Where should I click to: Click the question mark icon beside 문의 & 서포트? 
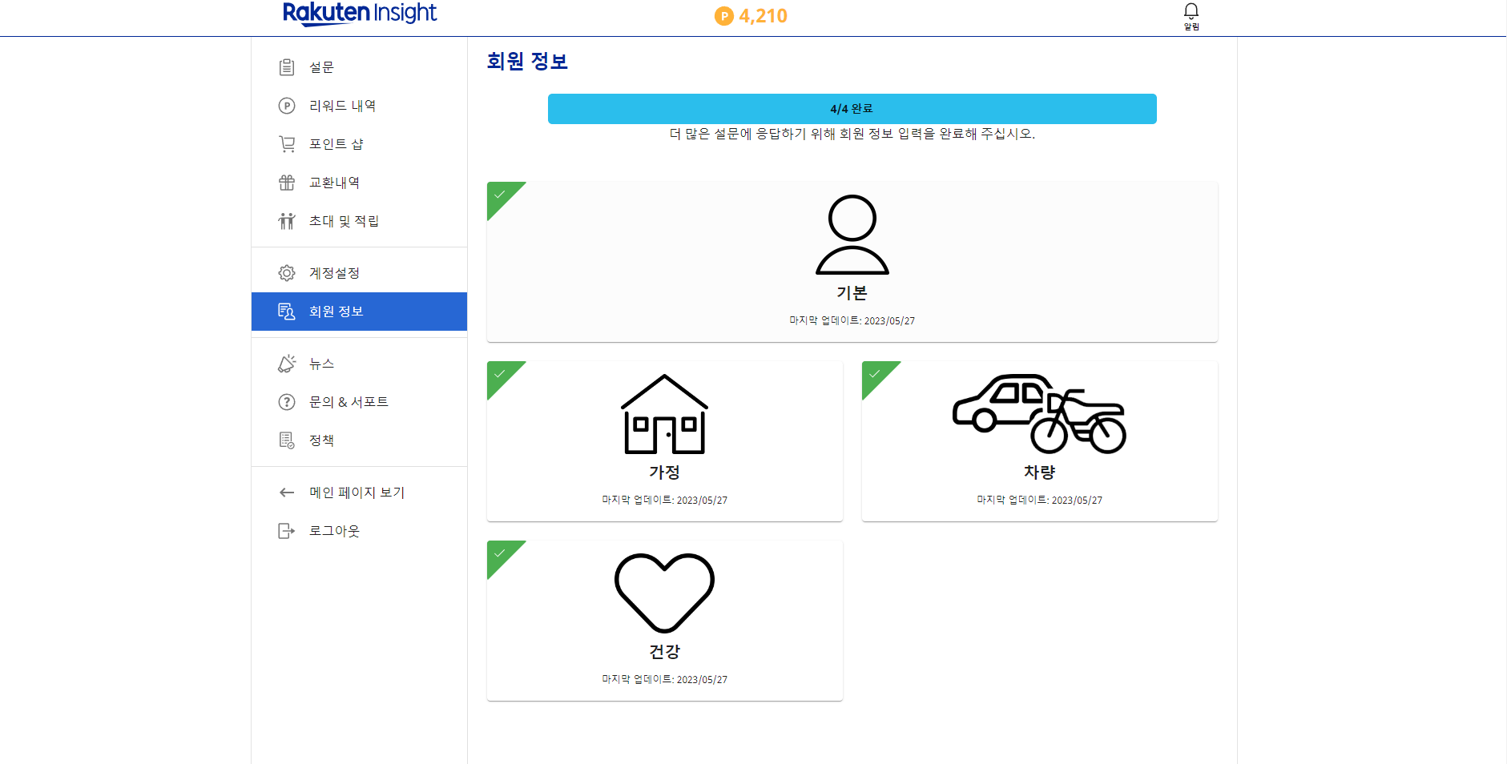[287, 402]
